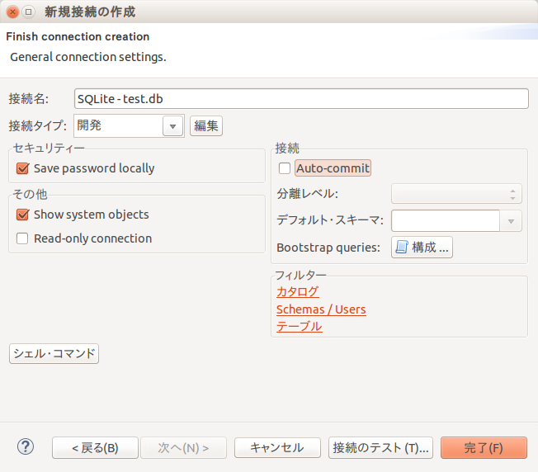Click the window maximize button in title bar
Image resolution: width=538 pixels, height=472 pixels.
tap(29, 12)
